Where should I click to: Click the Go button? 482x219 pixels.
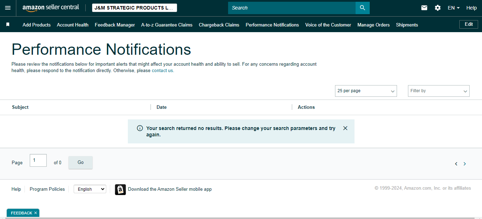pos(80,162)
